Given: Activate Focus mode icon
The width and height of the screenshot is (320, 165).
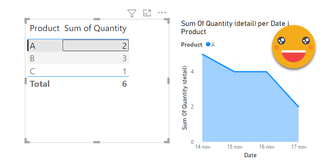Looking at the screenshot, I should click(x=147, y=13).
